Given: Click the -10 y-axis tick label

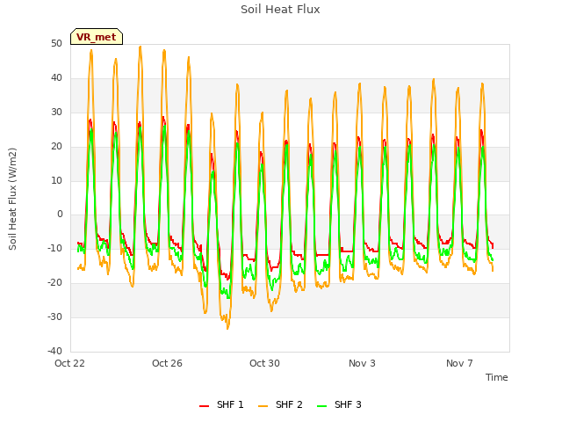Looking at the screenshot, I should pyautogui.click(x=54, y=248).
